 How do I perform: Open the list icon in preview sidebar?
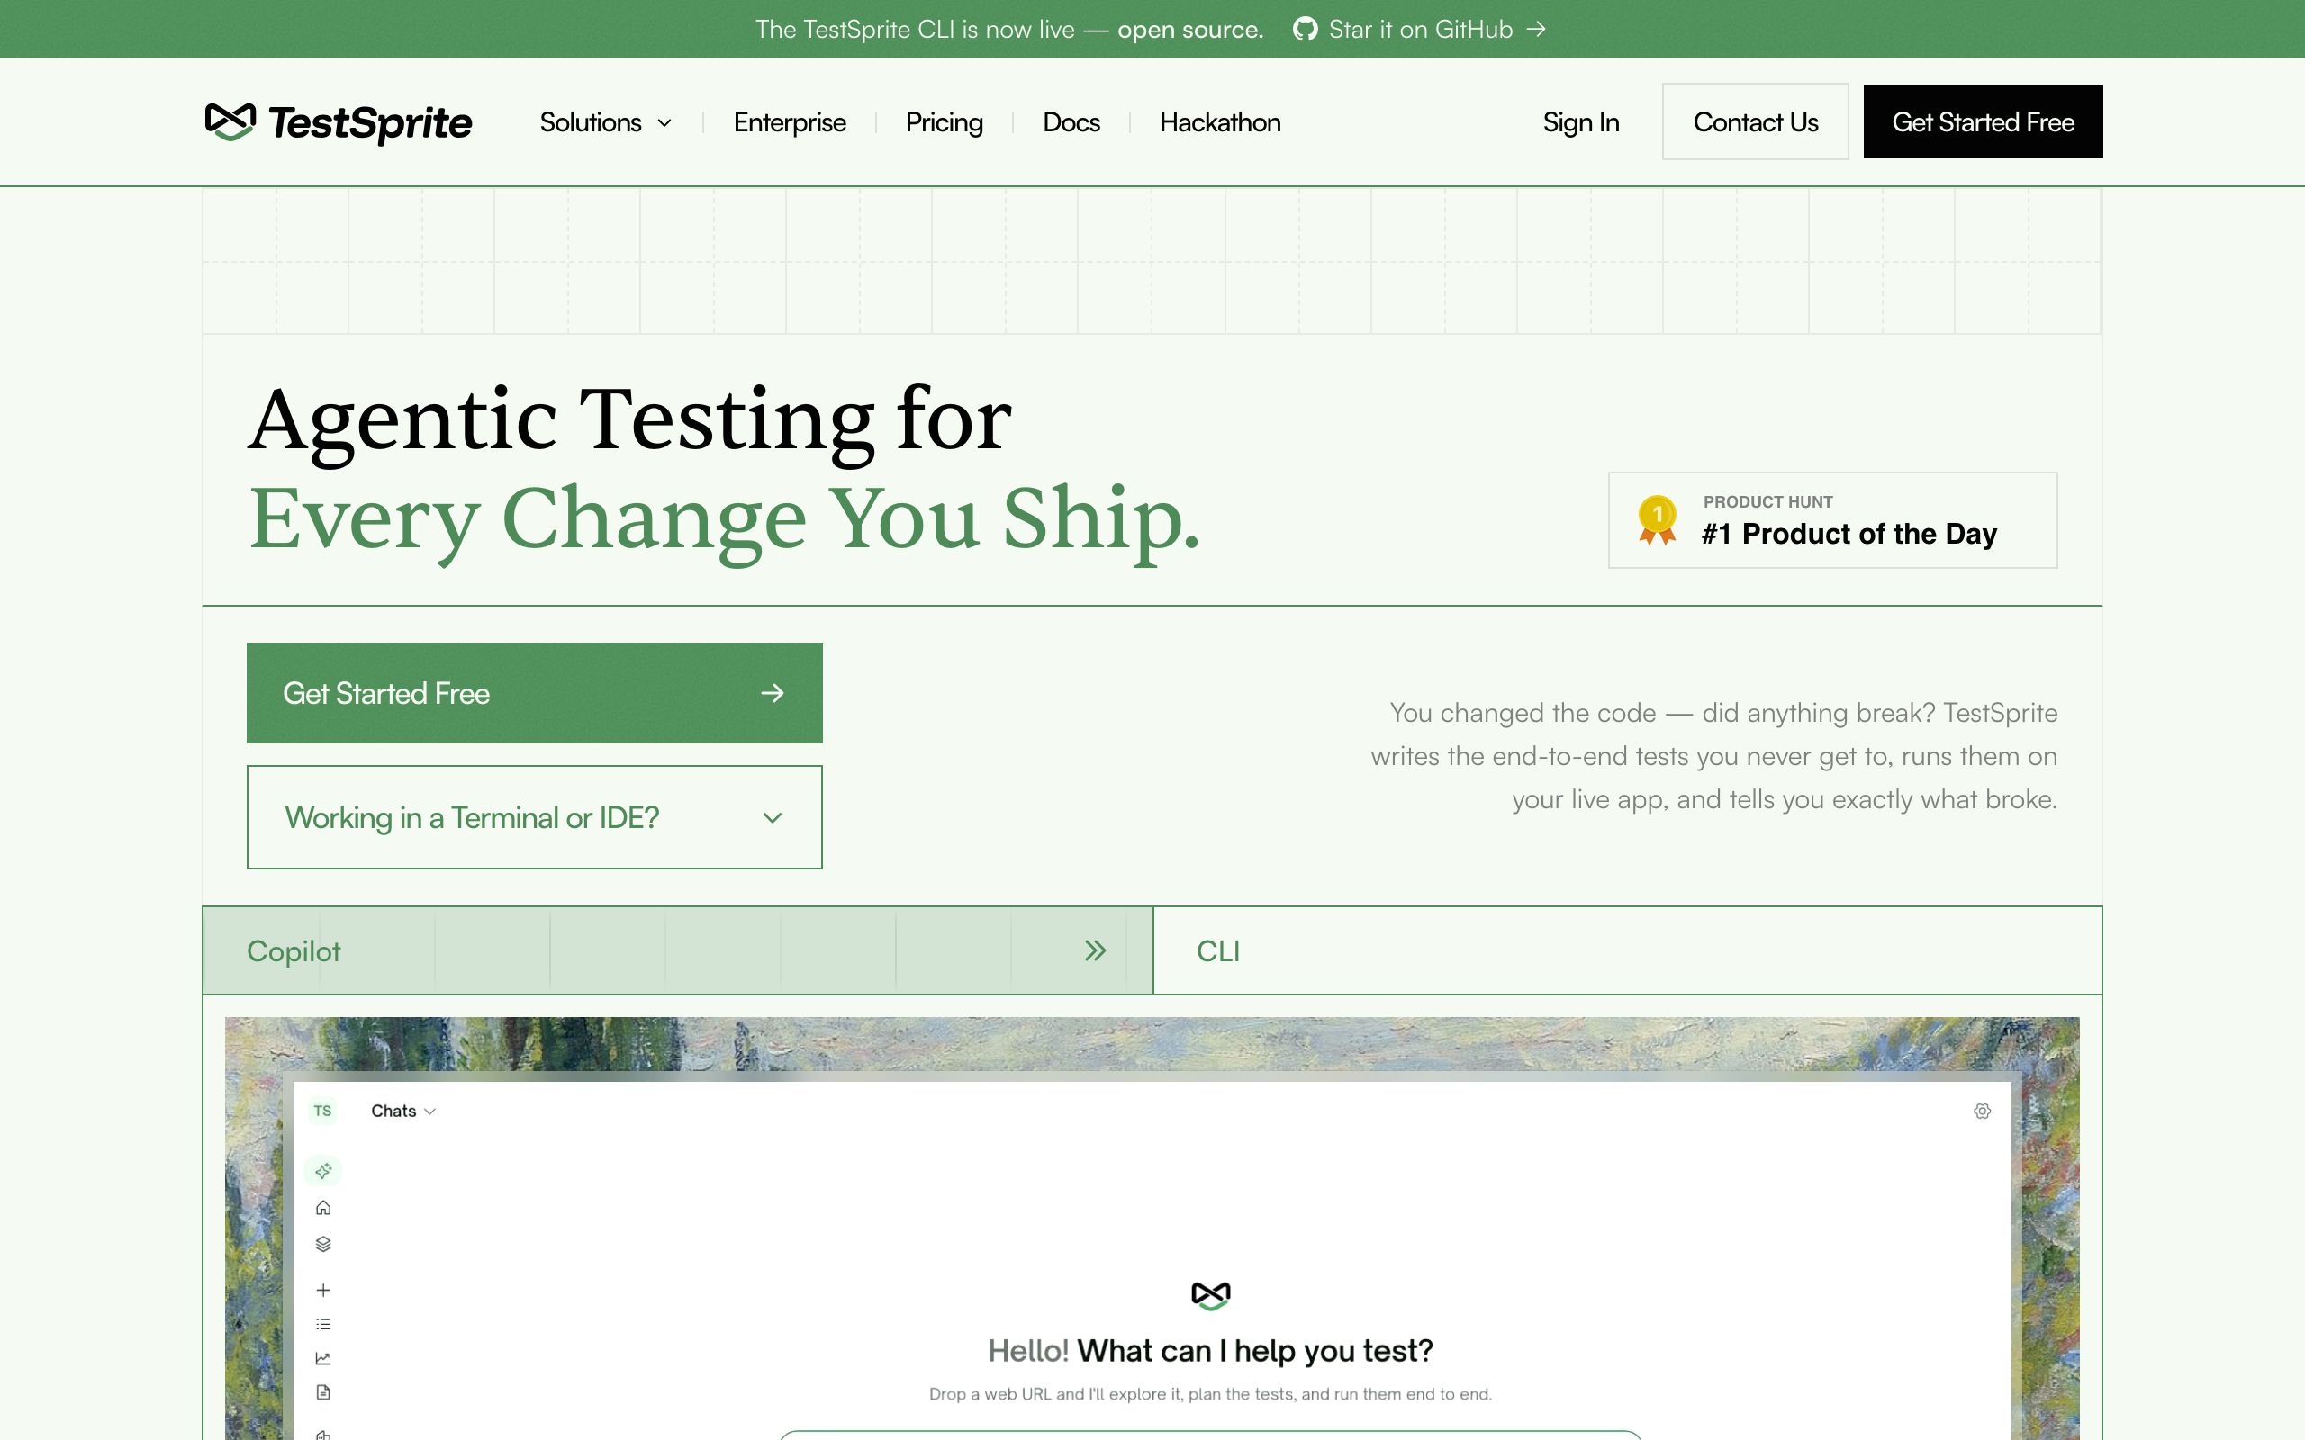[323, 1324]
